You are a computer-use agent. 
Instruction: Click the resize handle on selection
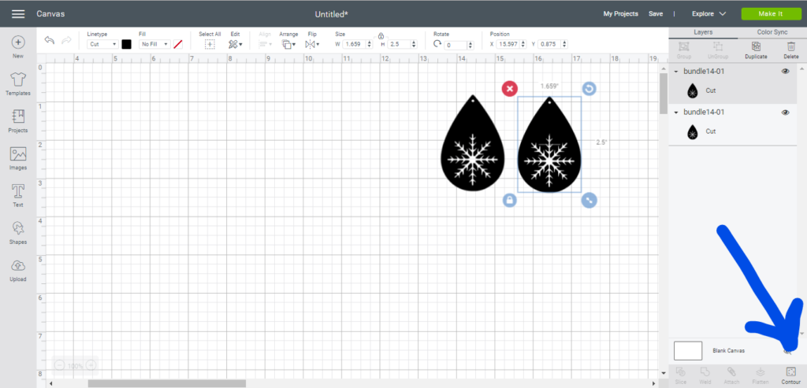coord(589,201)
